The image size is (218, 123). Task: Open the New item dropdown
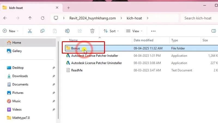11,31
